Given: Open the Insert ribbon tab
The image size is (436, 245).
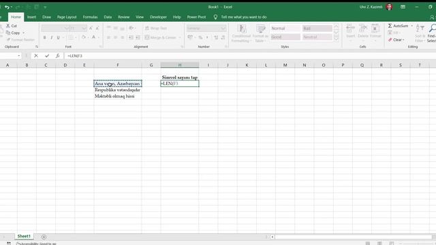Looking at the screenshot, I should pos(31,17).
